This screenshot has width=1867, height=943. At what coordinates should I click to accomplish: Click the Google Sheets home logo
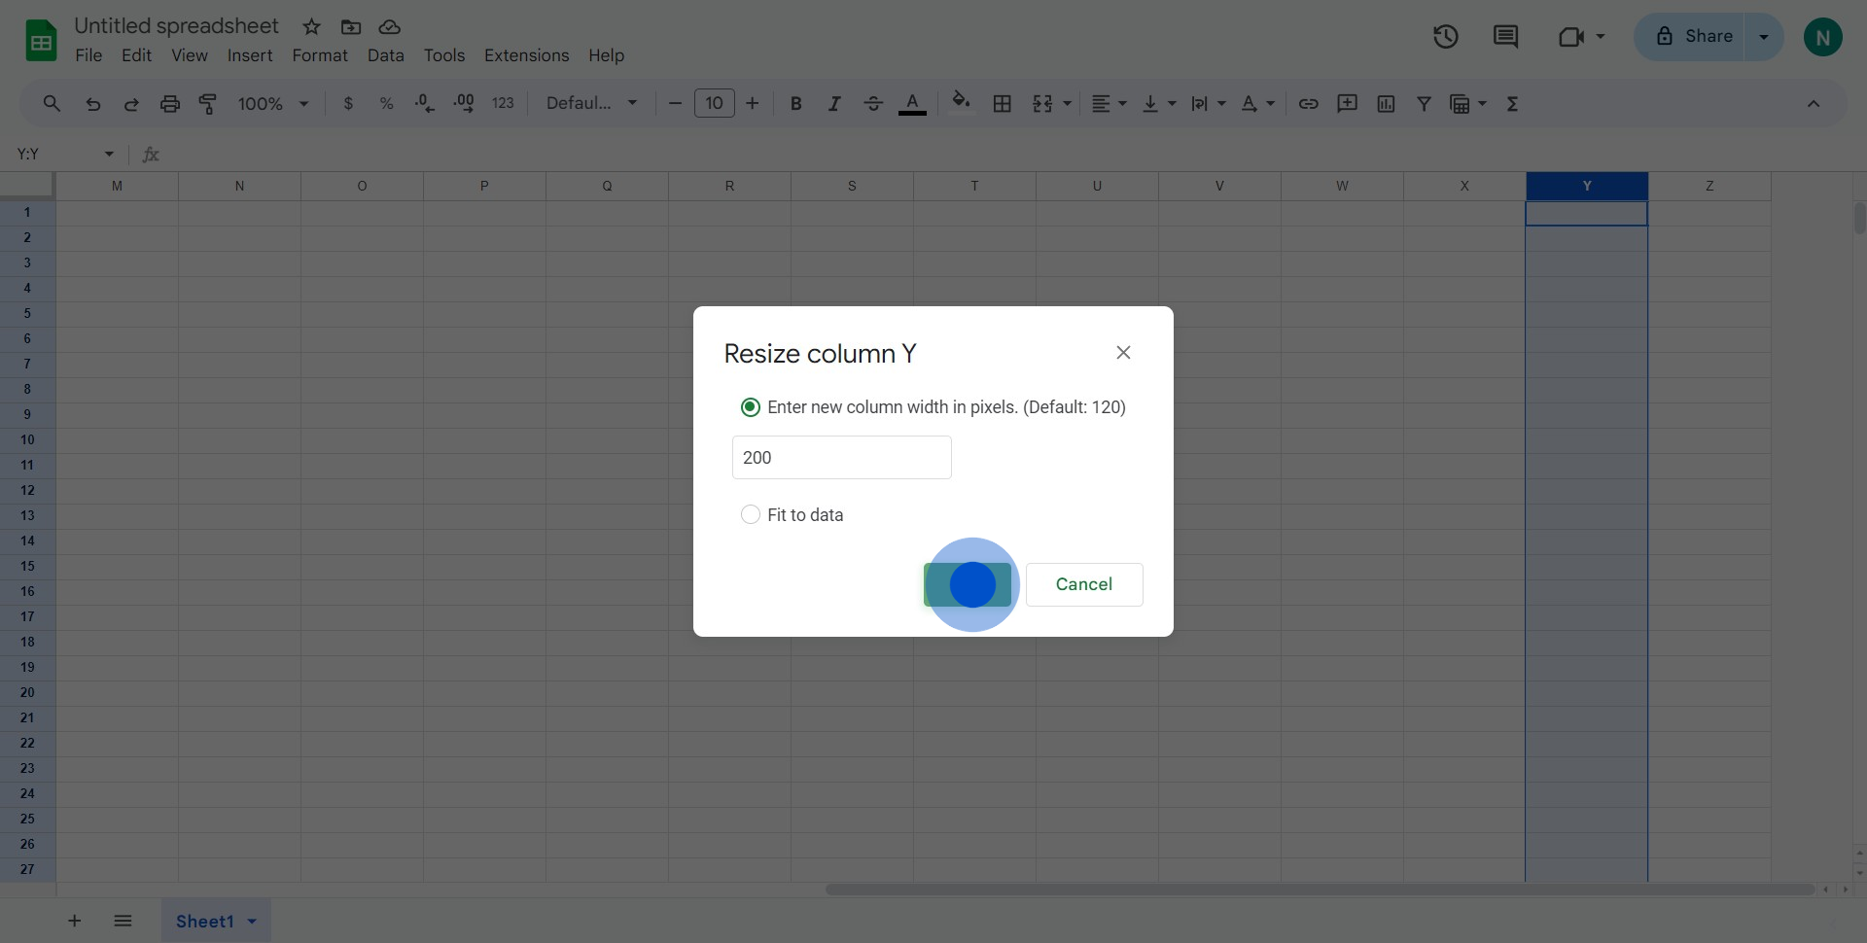[41, 40]
